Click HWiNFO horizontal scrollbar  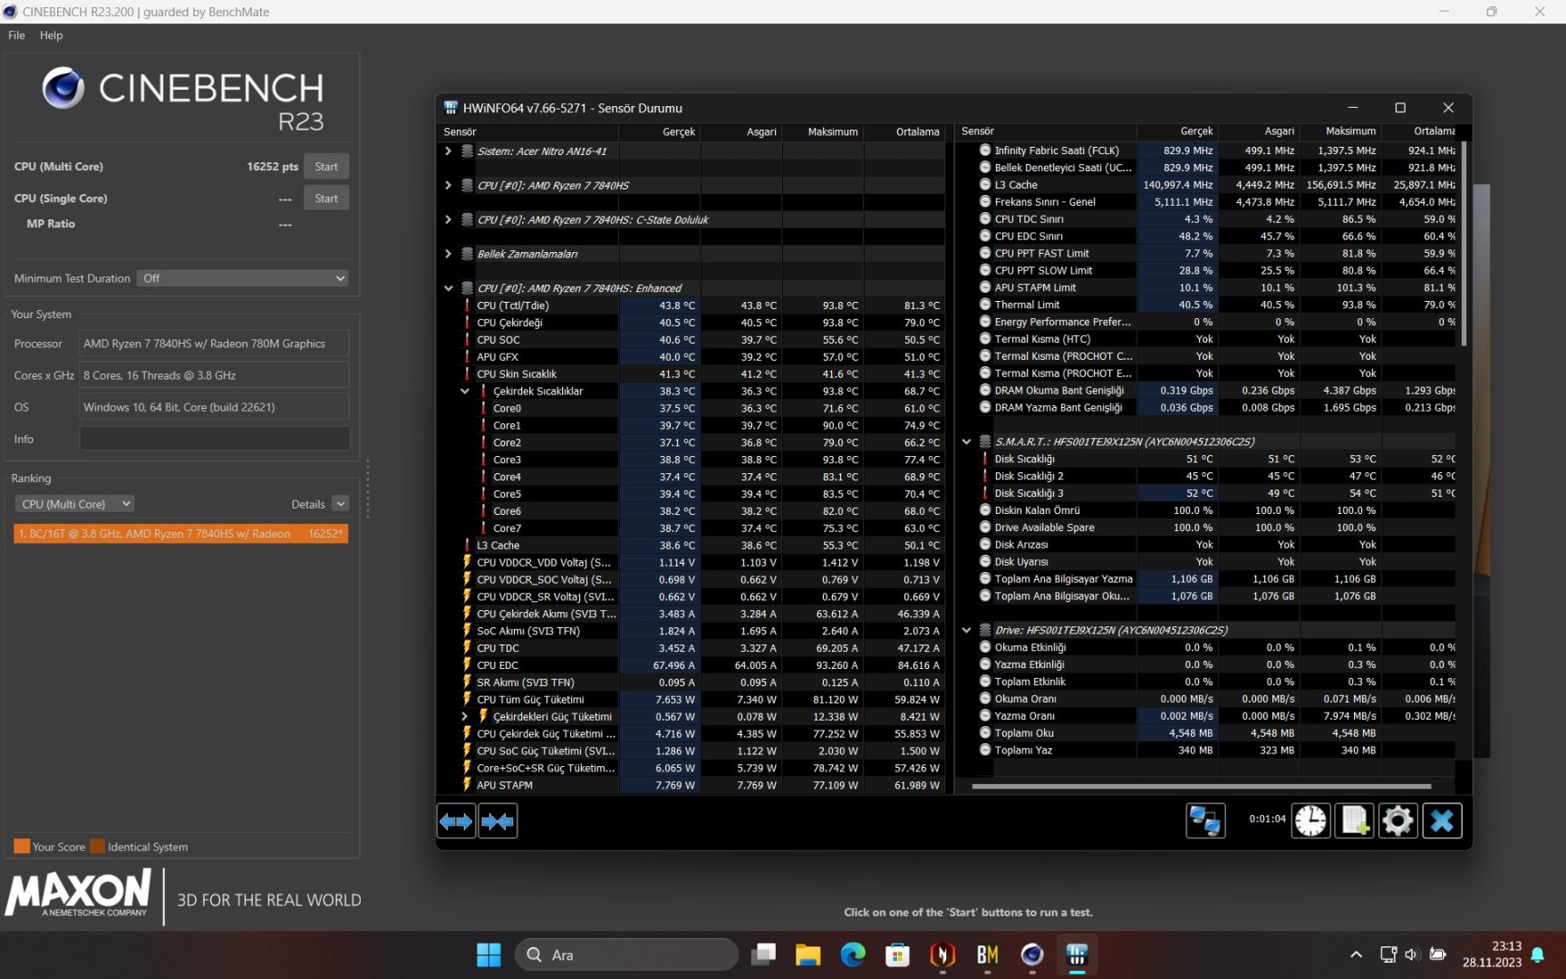click(1201, 786)
